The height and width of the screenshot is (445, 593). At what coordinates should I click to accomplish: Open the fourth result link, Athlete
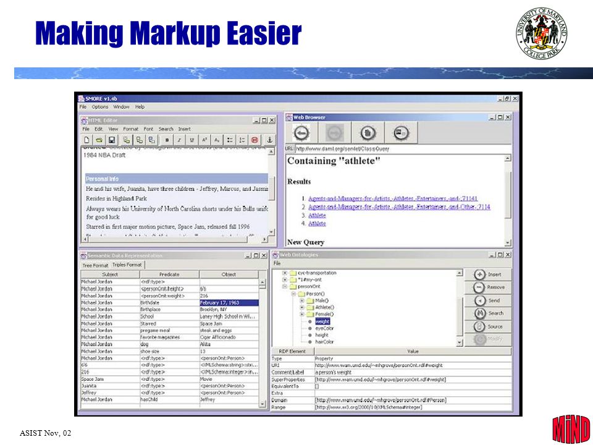tap(317, 224)
